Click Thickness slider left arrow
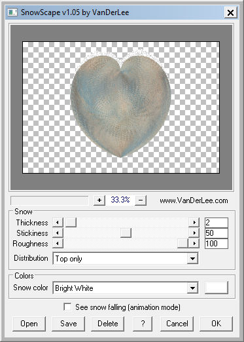The image size is (244, 342). pos(58,223)
